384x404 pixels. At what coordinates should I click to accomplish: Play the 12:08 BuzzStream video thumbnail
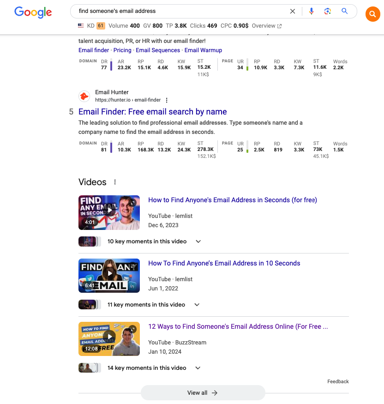tap(109, 339)
